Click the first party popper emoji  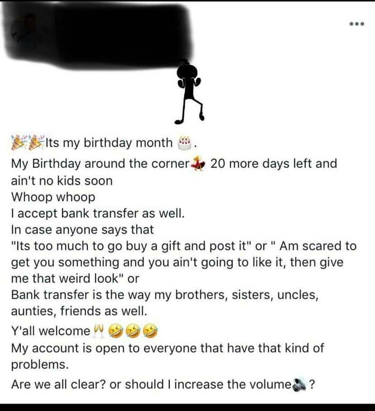[x=19, y=143]
